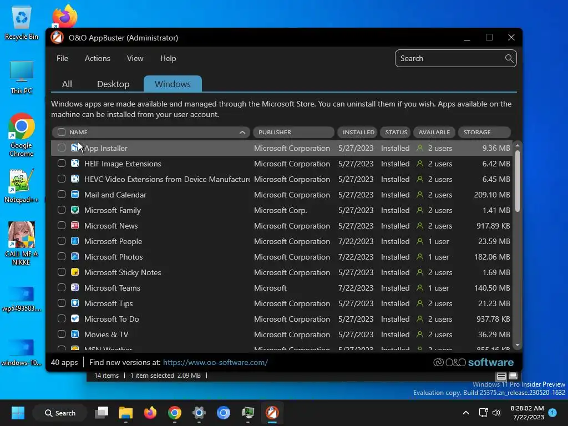This screenshot has width=568, height=426.
Task: Select the Notepad++ desktop shortcut
Action: pyautogui.click(x=21, y=186)
